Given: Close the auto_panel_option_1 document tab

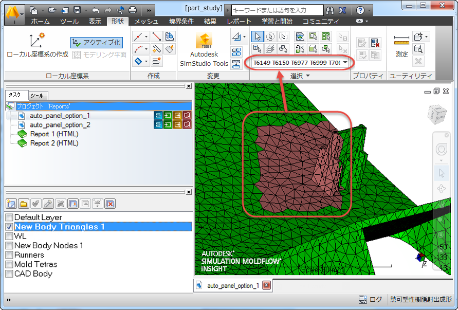Looking at the screenshot, I should pos(266,285).
